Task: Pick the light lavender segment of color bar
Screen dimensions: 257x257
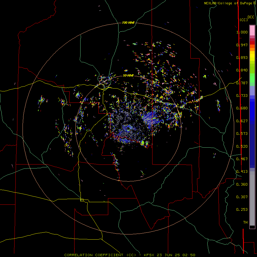Action: tap(252, 91)
